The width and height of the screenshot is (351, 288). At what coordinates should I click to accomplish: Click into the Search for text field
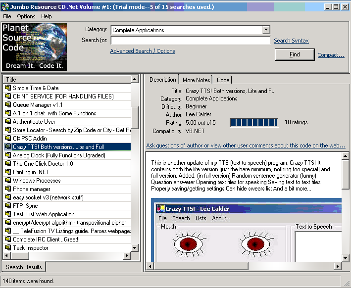point(191,41)
